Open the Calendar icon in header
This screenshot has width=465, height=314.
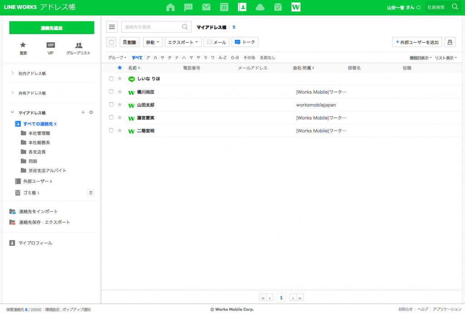pyautogui.click(x=224, y=7)
